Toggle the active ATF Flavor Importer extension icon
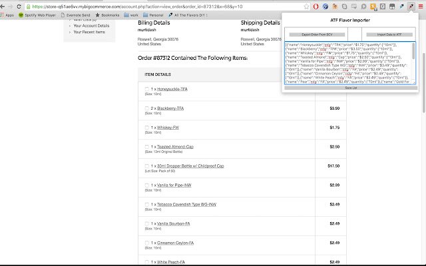426x266 pixels. pyautogui.click(x=411, y=7)
